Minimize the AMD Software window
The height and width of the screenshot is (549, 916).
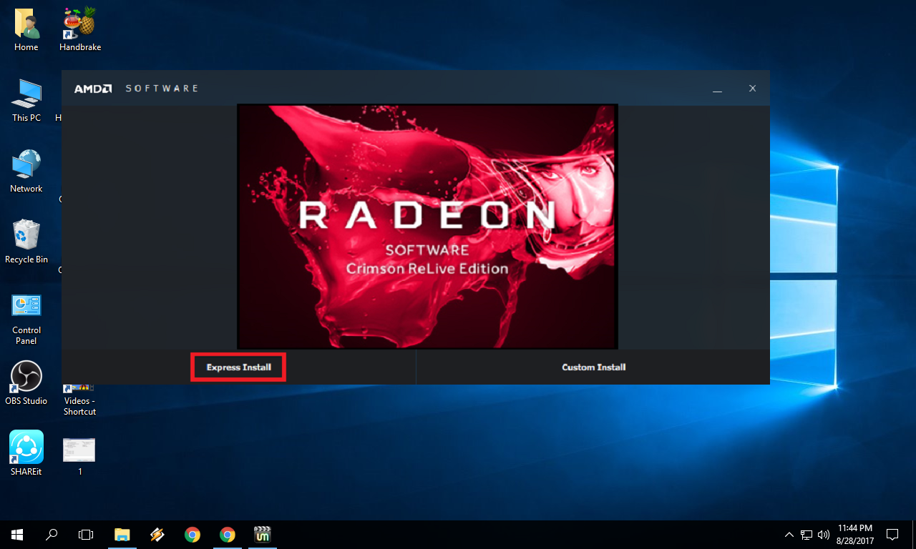click(x=717, y=89)
